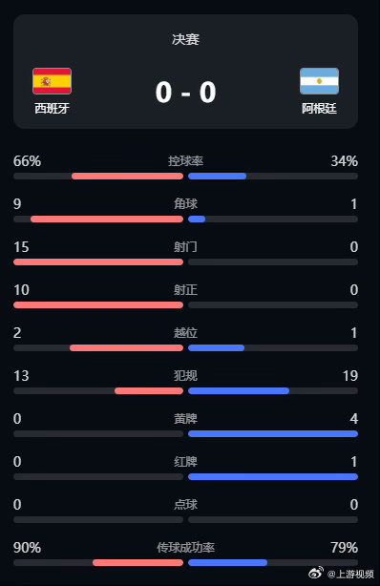The width and height of the screenshot is (380, 586).
Task: Click the 点球 penalty stat label
Action: 185,505
